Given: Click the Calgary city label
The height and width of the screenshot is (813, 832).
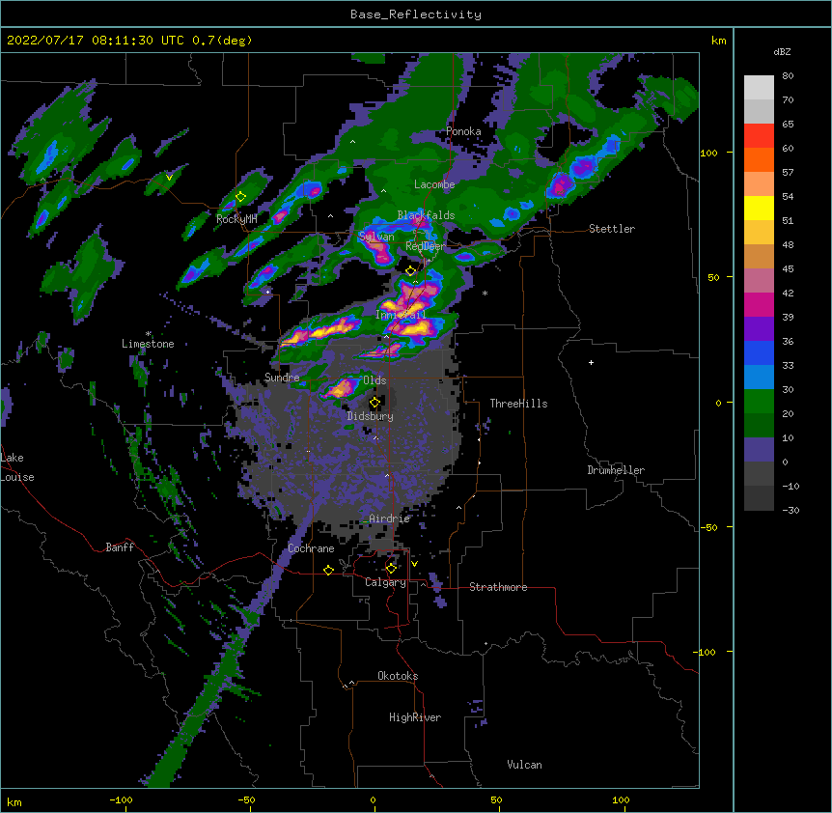Looking at the screenshot, I should tap(386, 582).
